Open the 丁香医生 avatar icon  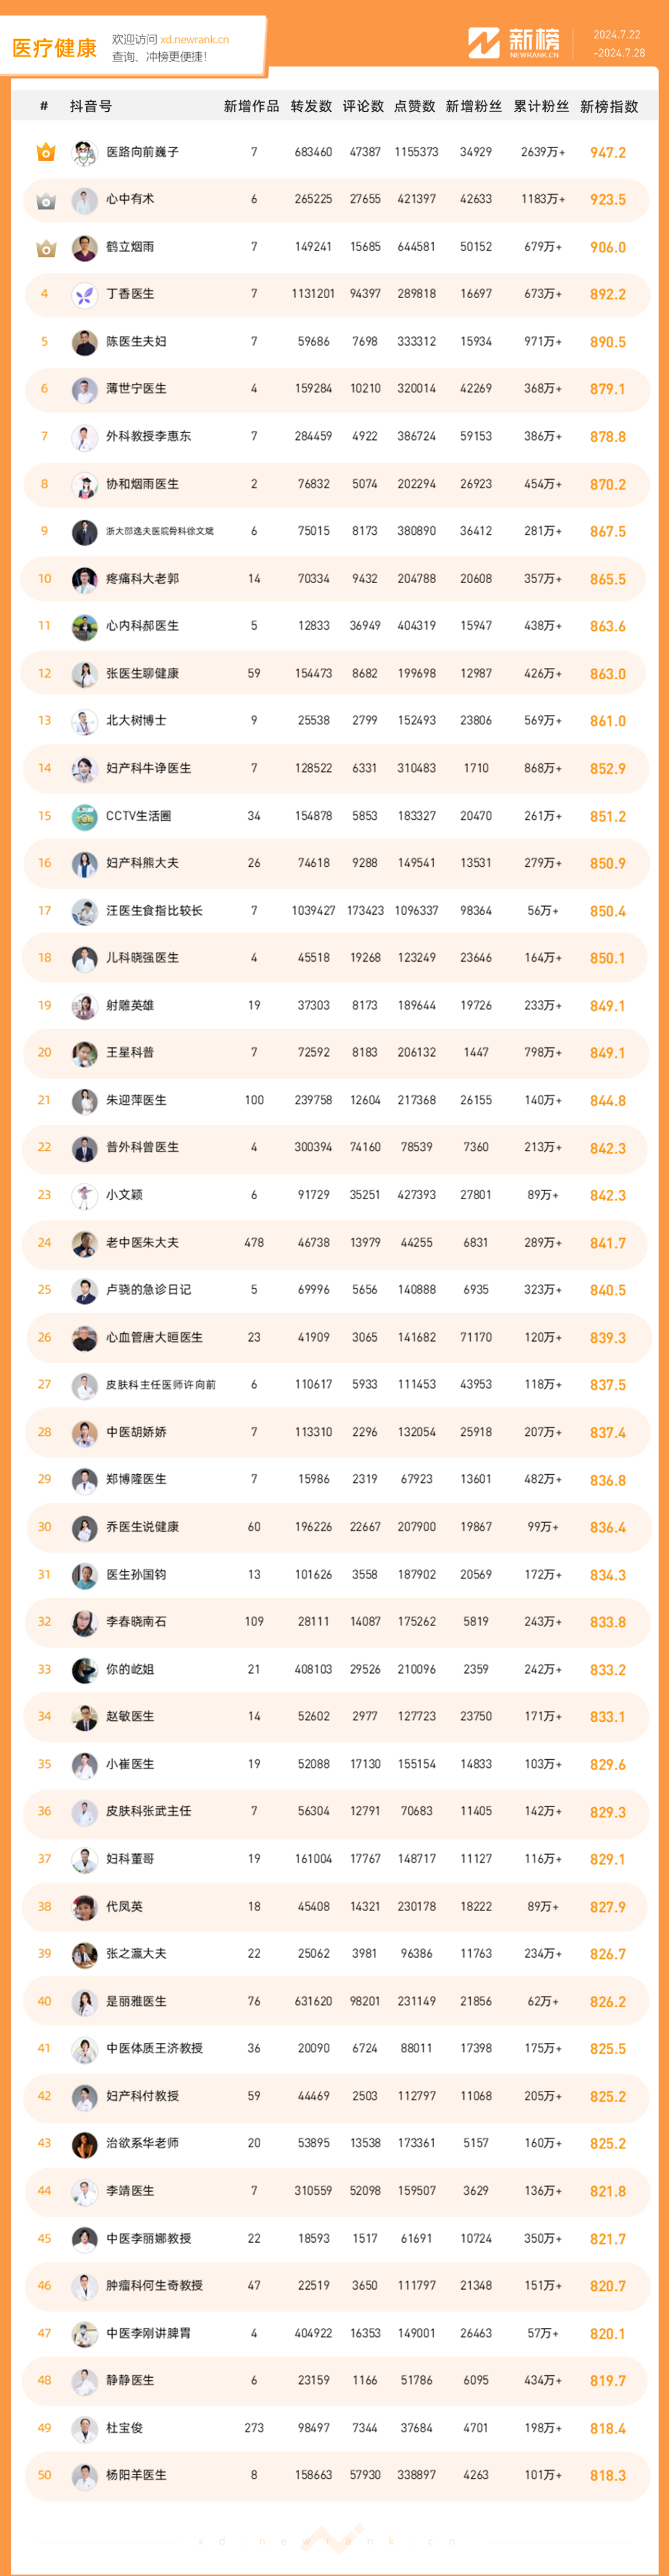[x=84, y=294]
